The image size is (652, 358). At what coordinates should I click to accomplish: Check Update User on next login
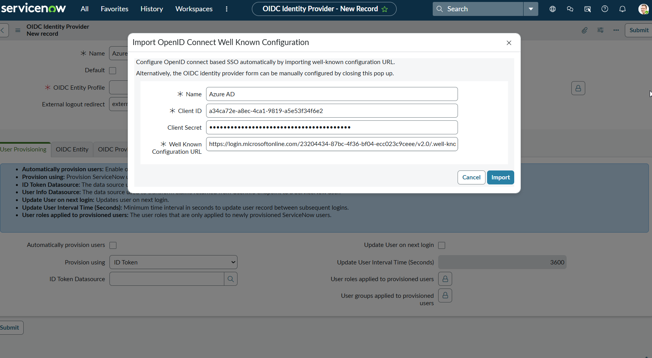click(442, 245)
